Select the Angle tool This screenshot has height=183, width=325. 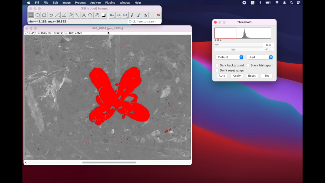coord(64,15)
